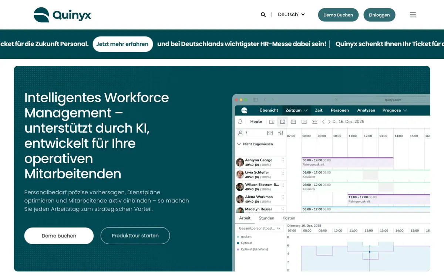Open three-dot menu for Alena Workman
Screen dimensions: 444x277
[x=283, y=197]
